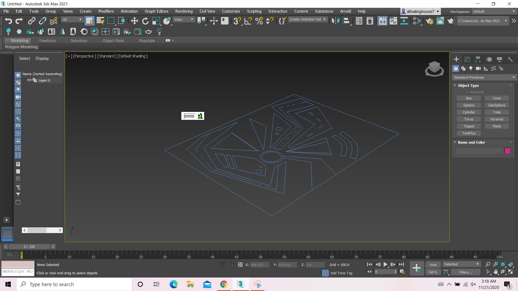Open the Modifiers menu

[106, 11]
